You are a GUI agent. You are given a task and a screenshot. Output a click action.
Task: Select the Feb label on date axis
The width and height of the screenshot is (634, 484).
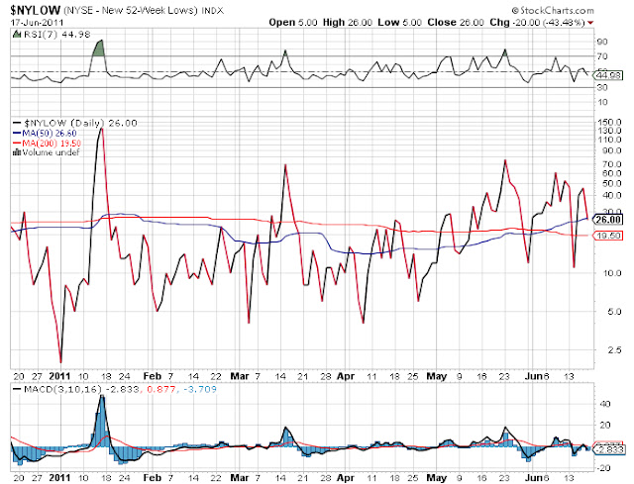click(152, 376)
